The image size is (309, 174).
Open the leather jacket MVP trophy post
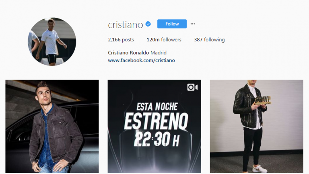[257, 126]
